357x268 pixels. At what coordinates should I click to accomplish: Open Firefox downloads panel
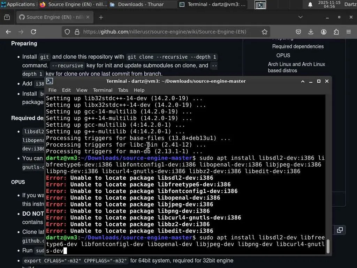click(x=311, y=32)
